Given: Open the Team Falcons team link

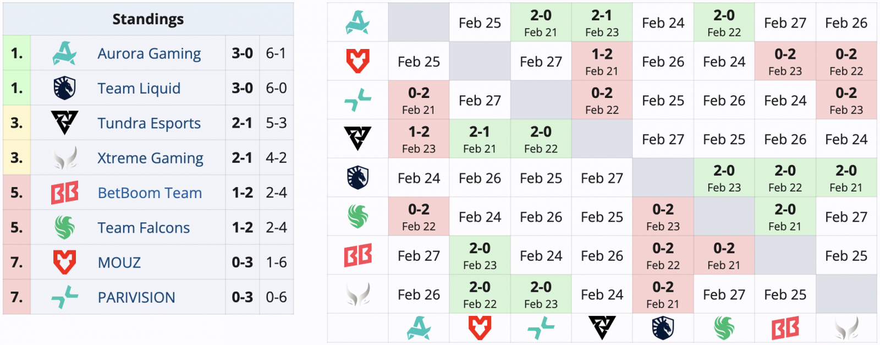Looking at the screenshot, I should point(144,228).
